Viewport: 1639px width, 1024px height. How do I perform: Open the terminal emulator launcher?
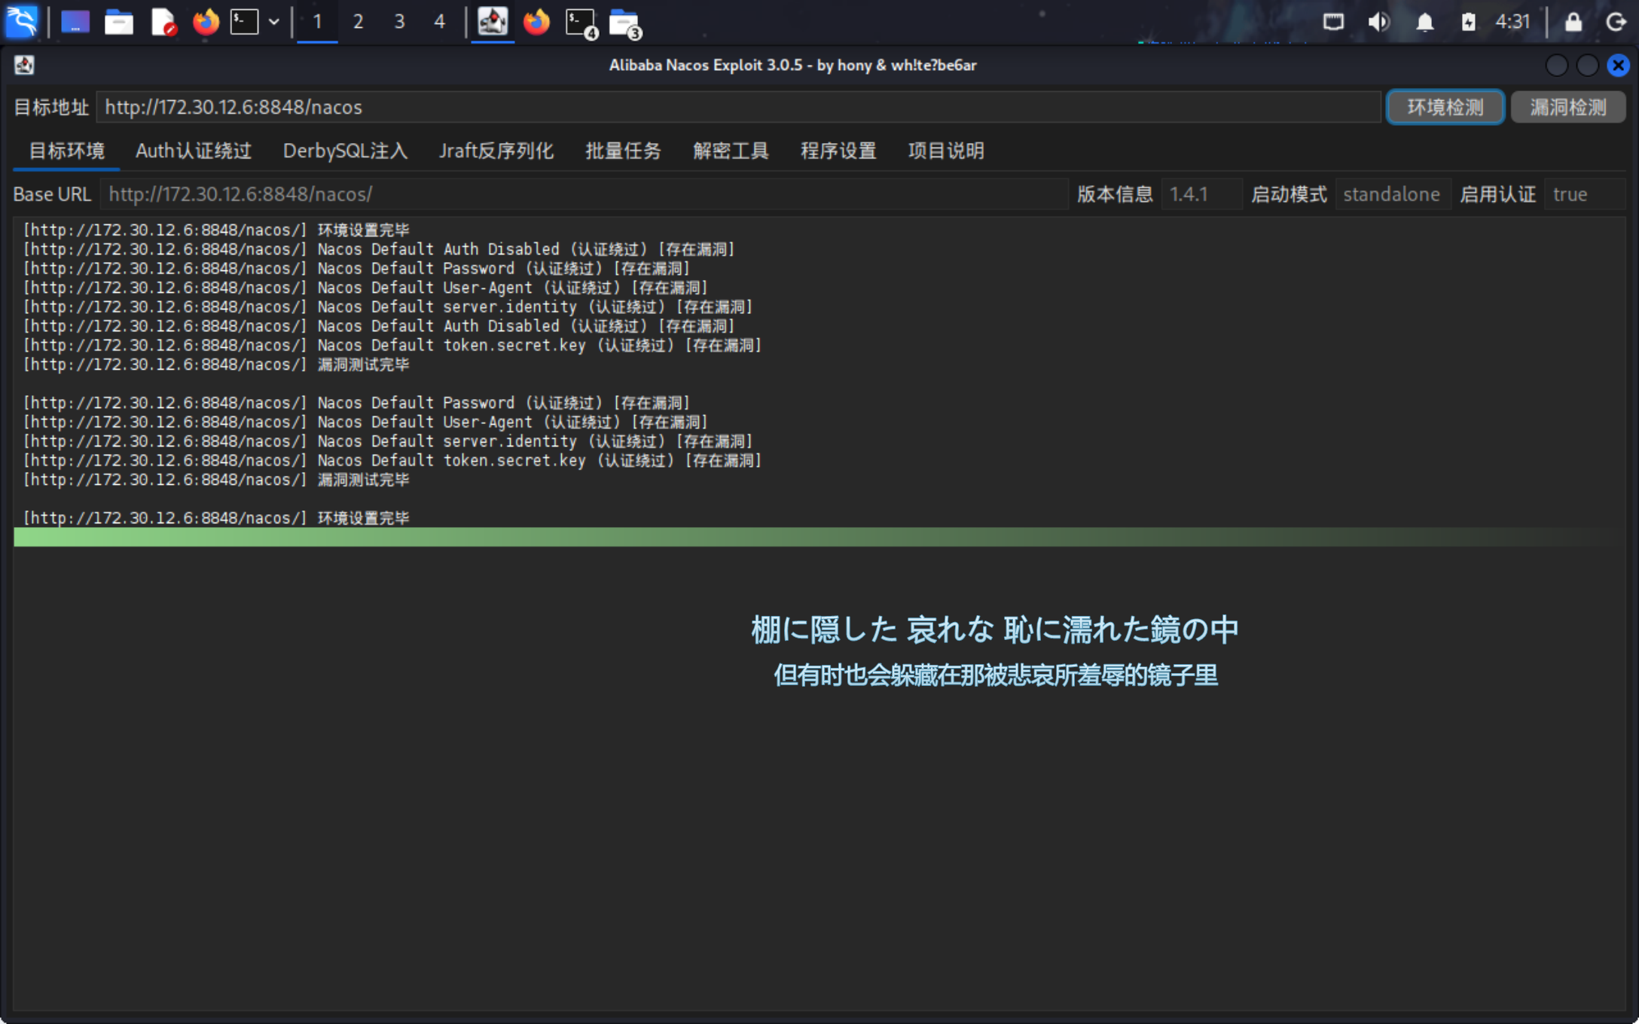pyautogui.click(x=244, y=23)
